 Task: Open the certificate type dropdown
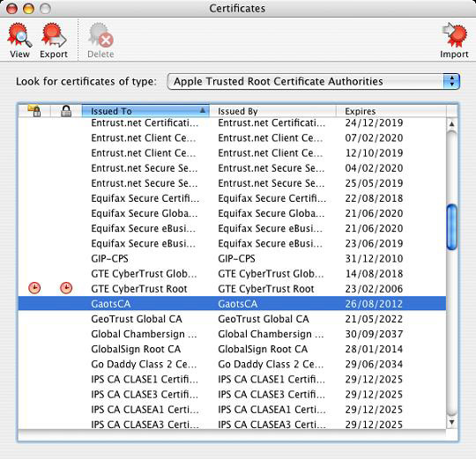click(314, 81)
